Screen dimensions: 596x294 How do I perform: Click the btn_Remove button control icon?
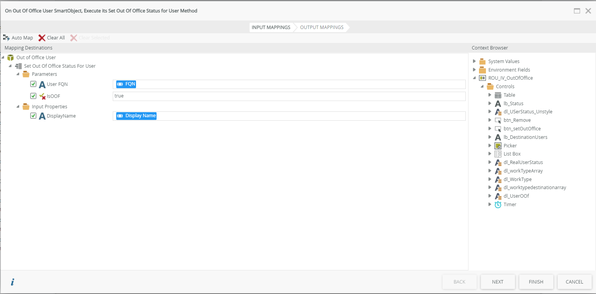pyautogui.click(x=498, y=120)
